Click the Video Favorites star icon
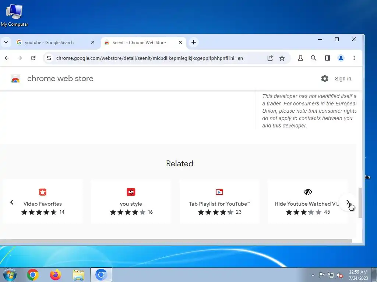Image resolution: width=377 pixels, height=282 pixels. click(43, 192)
